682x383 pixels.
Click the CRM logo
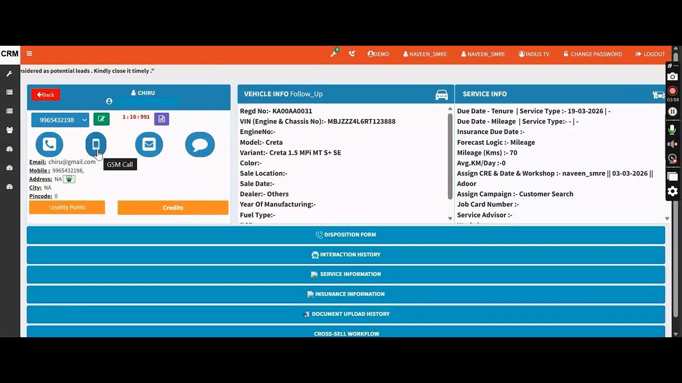point(10,54)
